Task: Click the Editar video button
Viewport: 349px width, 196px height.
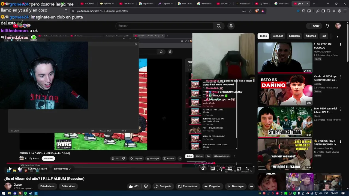Action: click(x=68, y=186)
